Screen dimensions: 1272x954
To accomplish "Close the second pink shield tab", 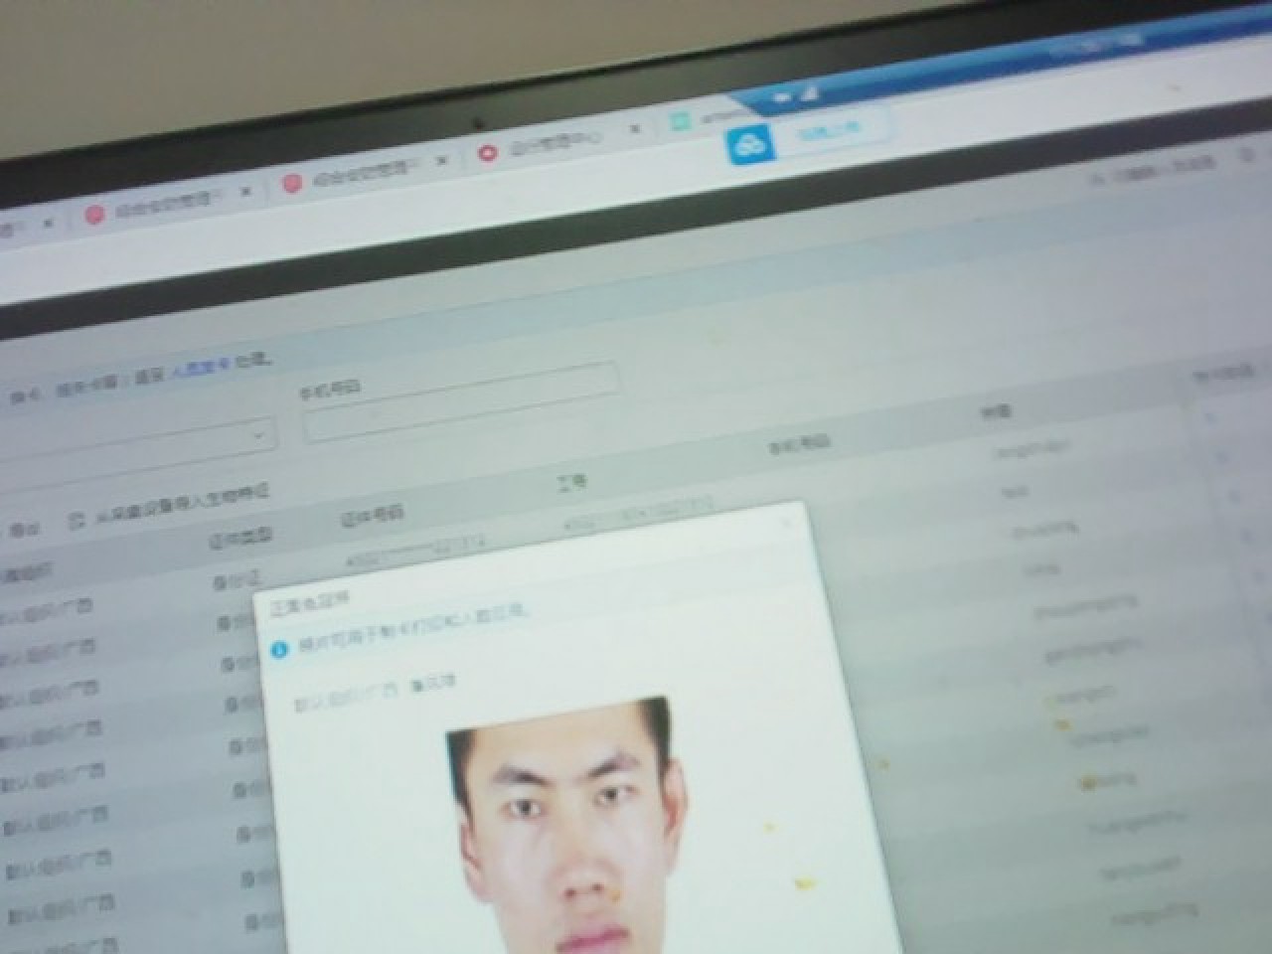I will pos(442,159).
